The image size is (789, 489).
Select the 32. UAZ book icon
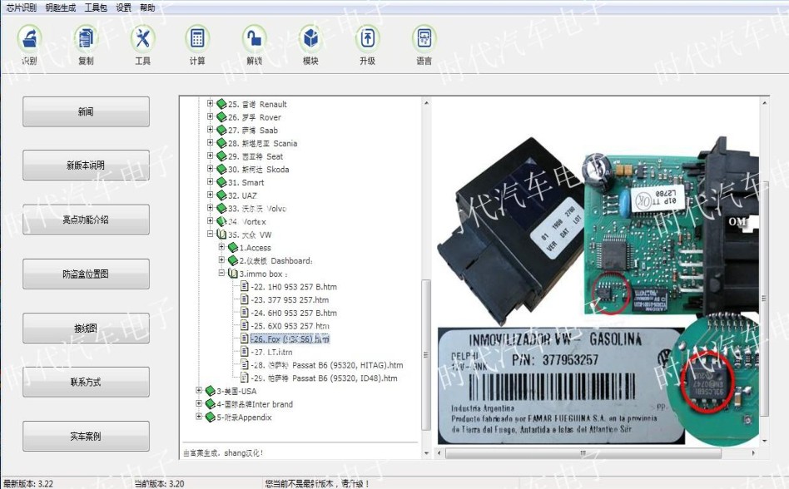221,195
